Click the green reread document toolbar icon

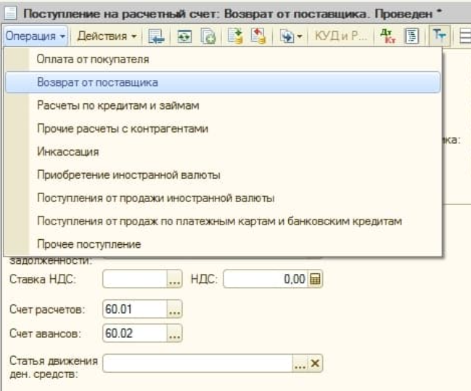coord(185,36)
